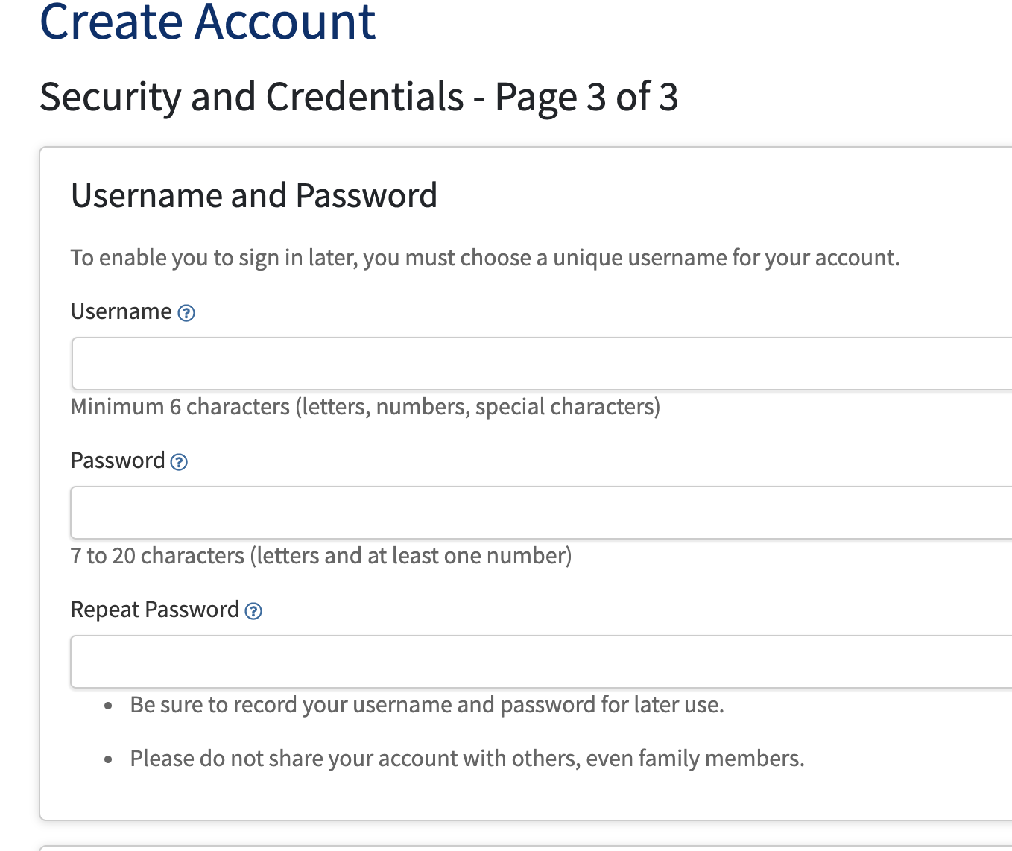Click the 'Username and Password' section title
The width and height of the screenshot is (1012, 851).
coord(254,196)
